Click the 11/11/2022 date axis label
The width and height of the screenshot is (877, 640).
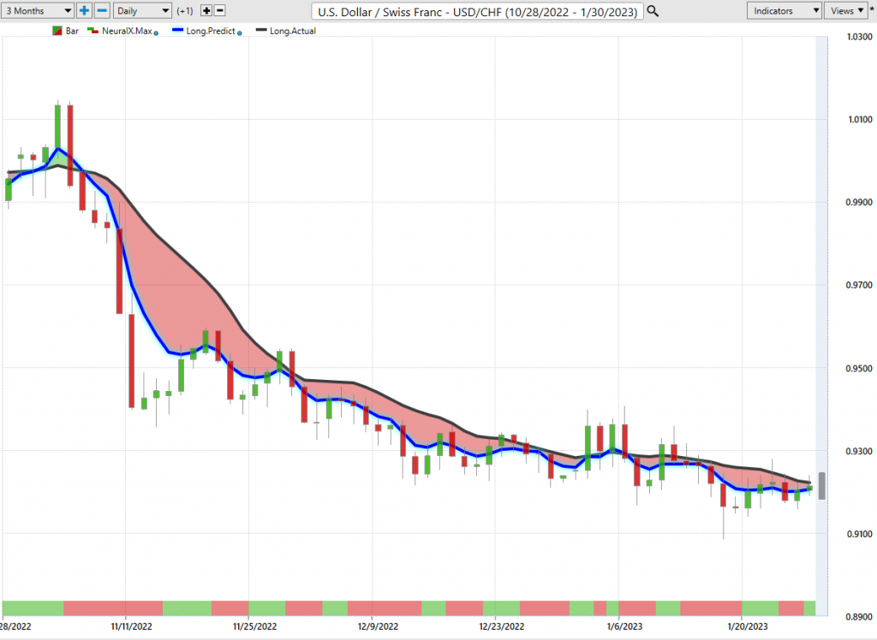[x=131, y=626]
